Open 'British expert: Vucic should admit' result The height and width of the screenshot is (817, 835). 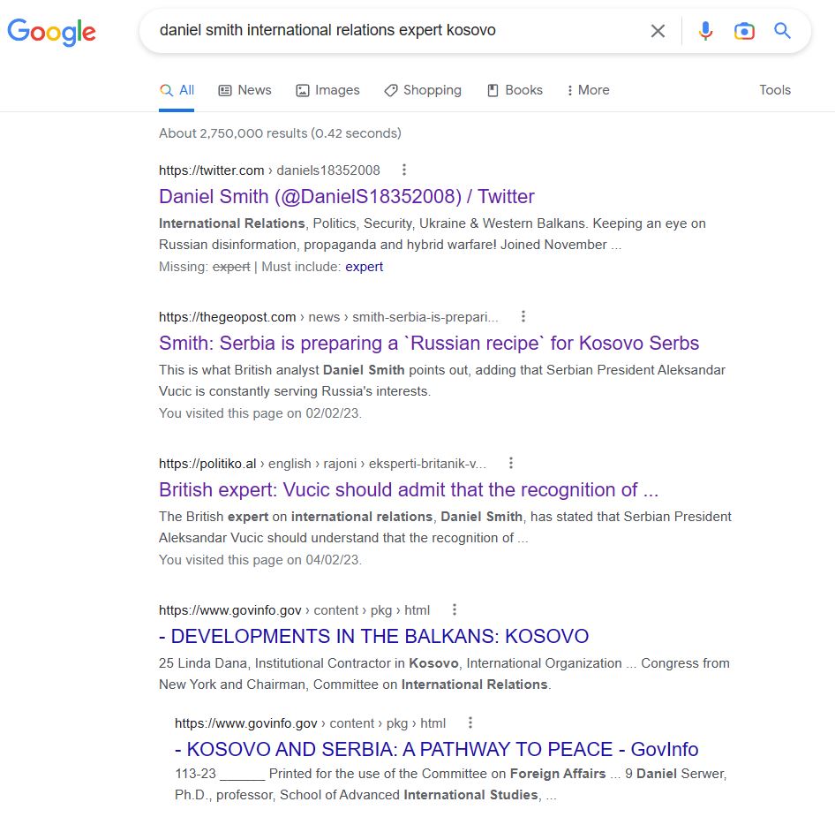point(409,490)
